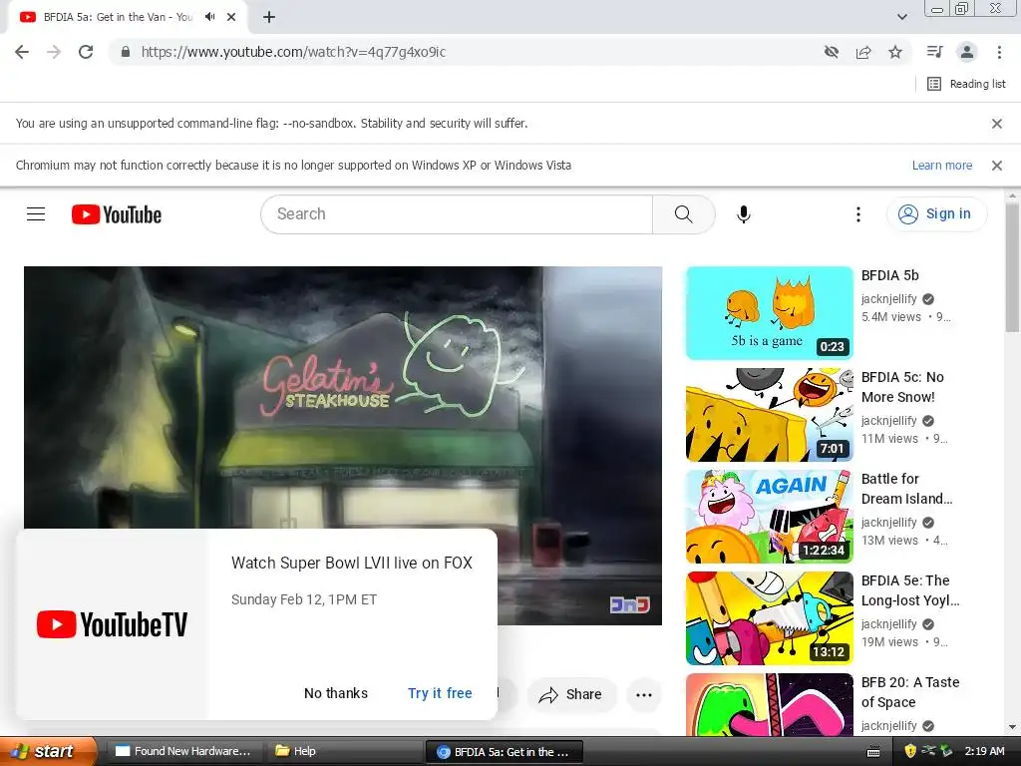The height and width of the screenshot is (766, 1021).
Task: Open YouTube hamburger guide menu
Action: point(36,214)
